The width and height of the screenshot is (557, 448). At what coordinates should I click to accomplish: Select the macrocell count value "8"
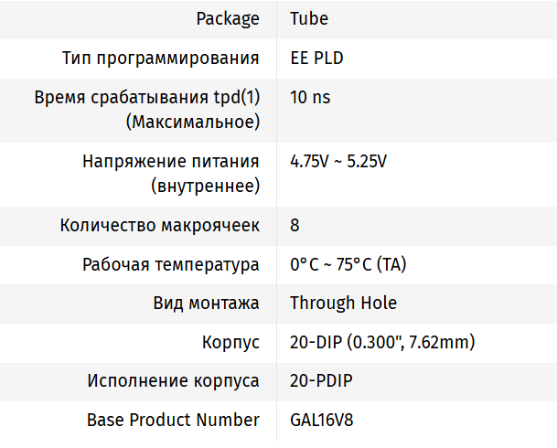(x=295, y=225)
